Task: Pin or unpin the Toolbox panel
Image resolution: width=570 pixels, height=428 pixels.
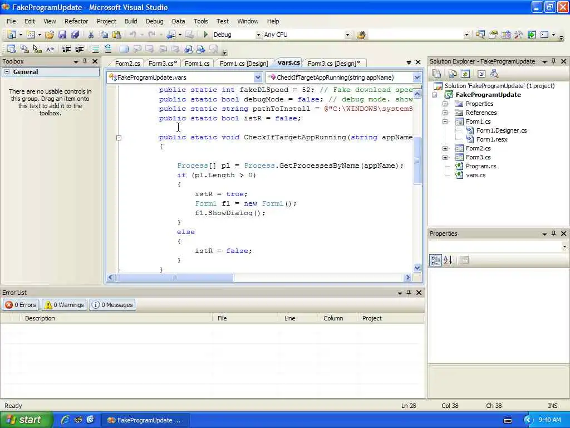Action: 85,61
